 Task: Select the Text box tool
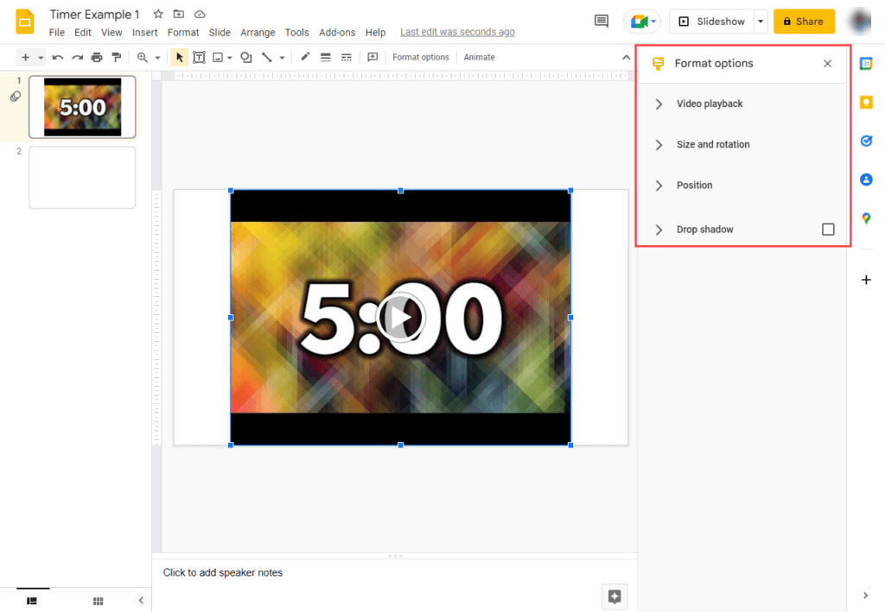199,57
